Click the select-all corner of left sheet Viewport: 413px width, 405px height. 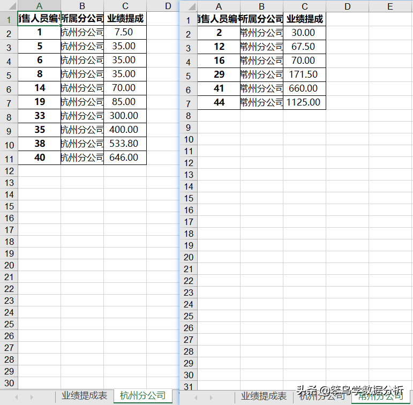pyautogui.click(x=9, y=5)
